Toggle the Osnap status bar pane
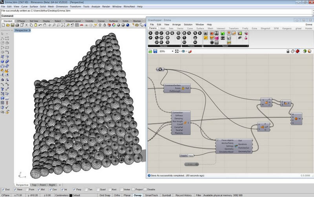Image resolution: width=314 pixels, height=197 pixels. point(138,195)
